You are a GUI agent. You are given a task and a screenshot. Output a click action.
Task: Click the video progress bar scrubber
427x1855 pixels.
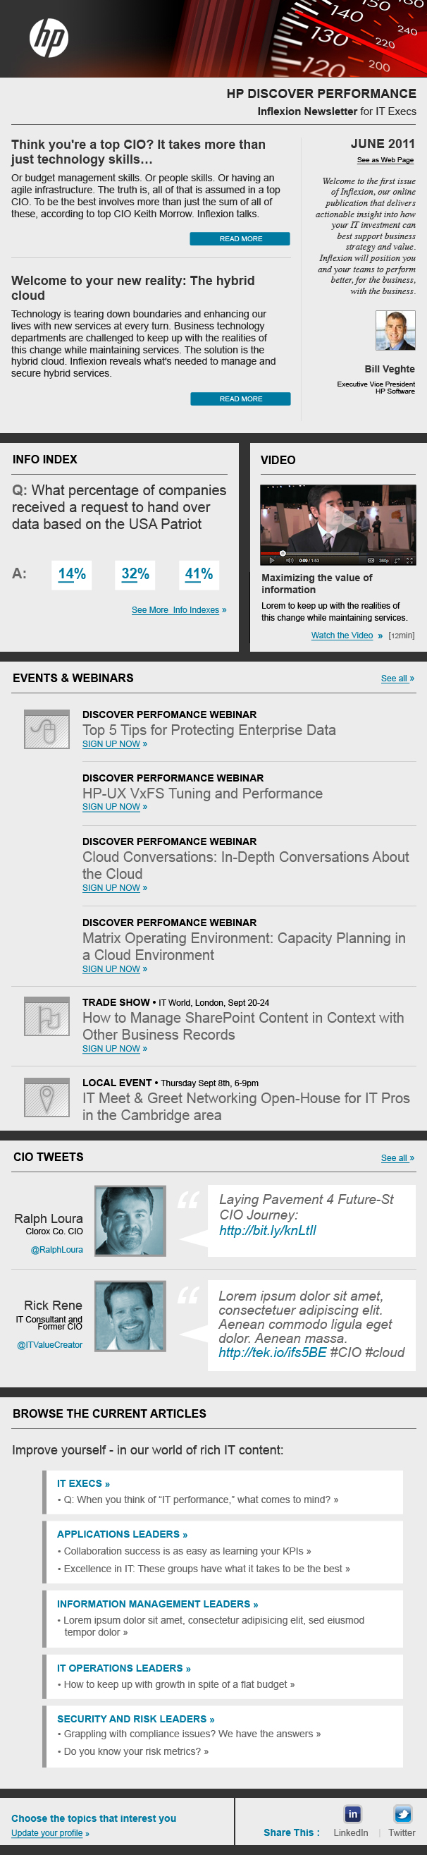pos(283,554)
